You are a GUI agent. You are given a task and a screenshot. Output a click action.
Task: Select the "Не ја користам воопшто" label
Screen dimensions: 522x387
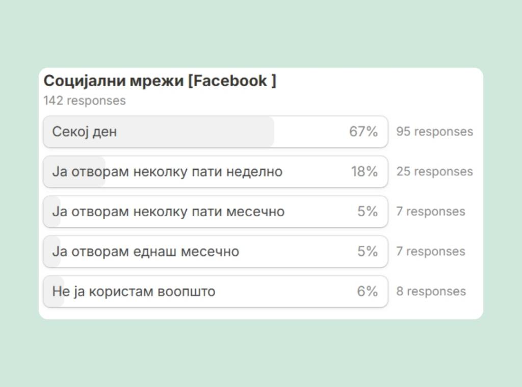[x=134, y=292]
